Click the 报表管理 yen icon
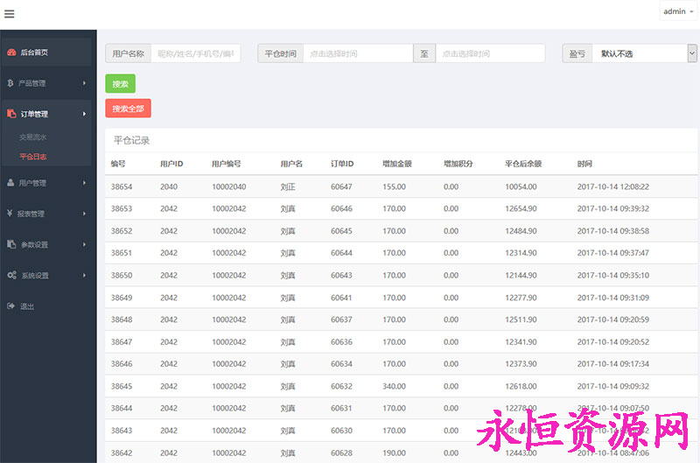 pos(10,214)
